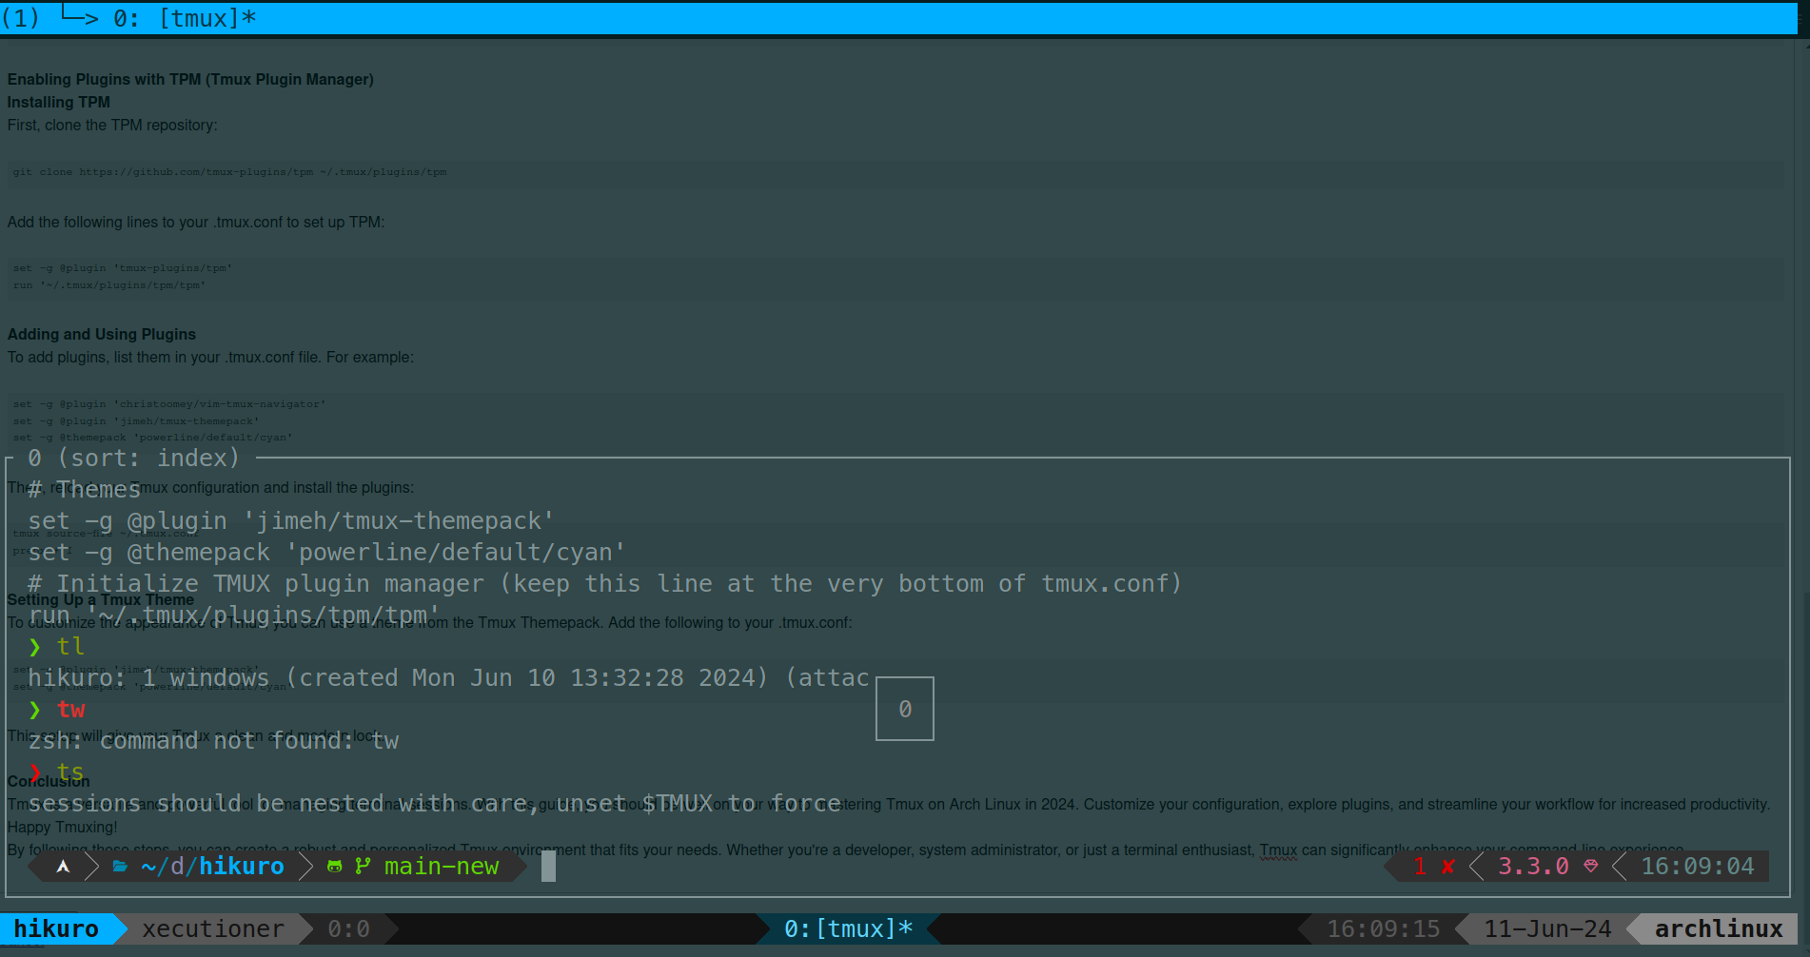This screenshot has height=957, width=1810.
Task: Click the folder icon before ~/d/hikuro
Action: (120, 867)
